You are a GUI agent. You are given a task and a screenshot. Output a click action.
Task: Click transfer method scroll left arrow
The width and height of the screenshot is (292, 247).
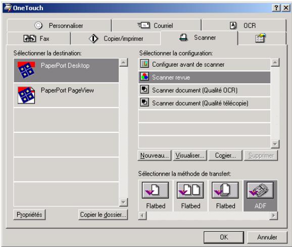pyautogui.click(x=142, y=216)
